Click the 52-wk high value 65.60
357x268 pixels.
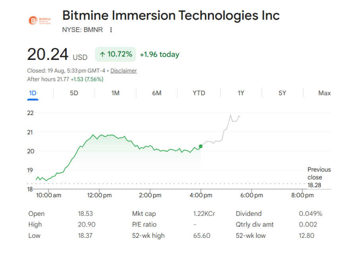[202, 235]
